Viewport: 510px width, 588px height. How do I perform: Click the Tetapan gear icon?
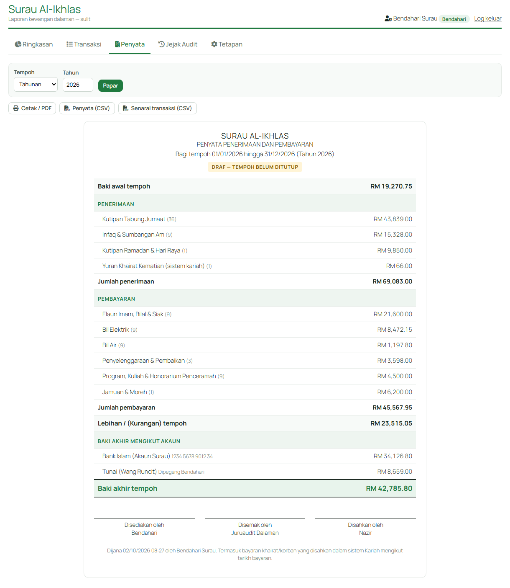[214, 44]
